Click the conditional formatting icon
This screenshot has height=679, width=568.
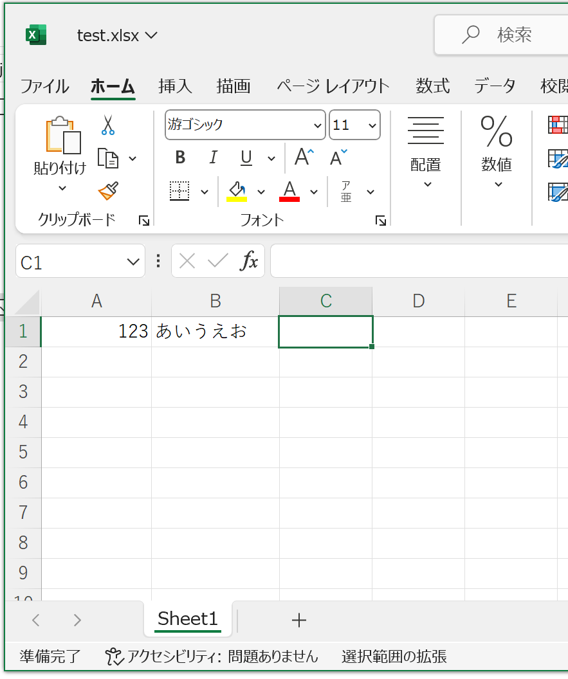tap(558, 125)
